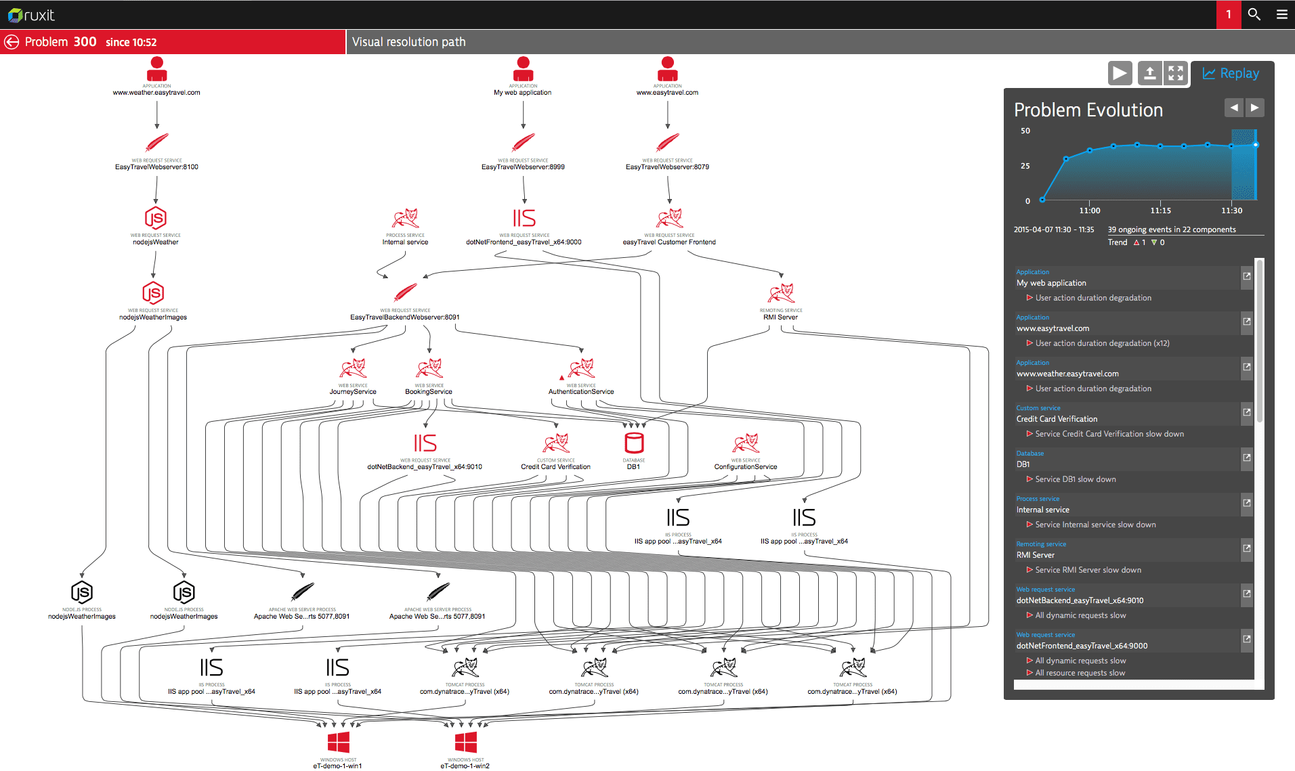The height and width of the screenshot is (771, 1295).
Task: Select easyTravel Customer Frontend icon
Action: (669, 219)
